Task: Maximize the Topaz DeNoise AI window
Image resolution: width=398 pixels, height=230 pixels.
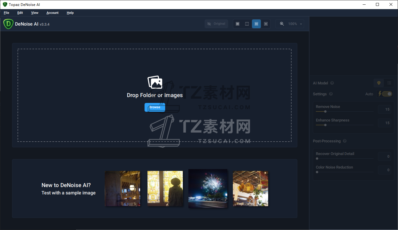Action: (x=378, y=4)
